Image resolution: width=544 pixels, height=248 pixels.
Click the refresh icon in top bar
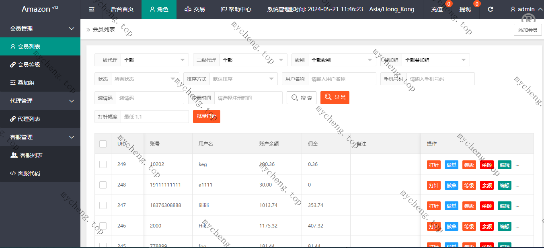tap(490, 9)
